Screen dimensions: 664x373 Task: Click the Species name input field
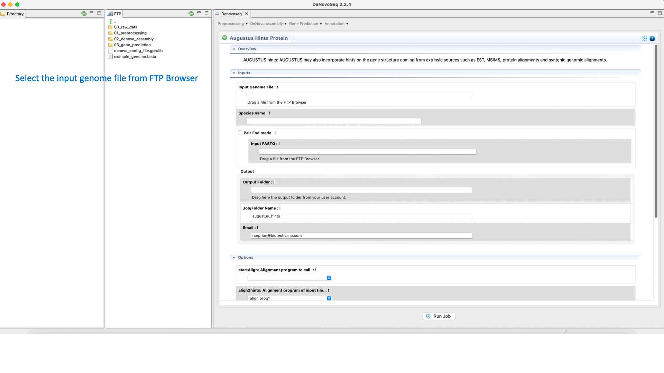pos(333,121)
